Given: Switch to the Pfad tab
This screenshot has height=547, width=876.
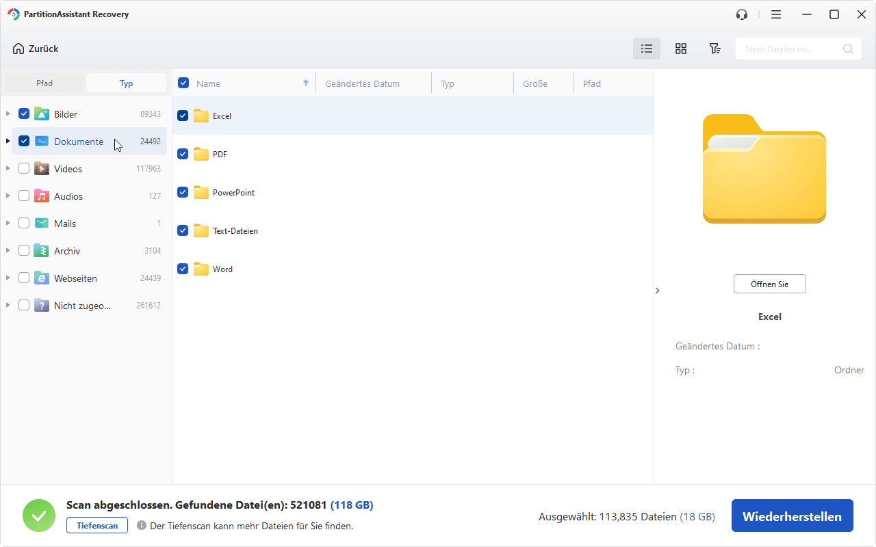Looking at the screenshot, I should [44, 83].
